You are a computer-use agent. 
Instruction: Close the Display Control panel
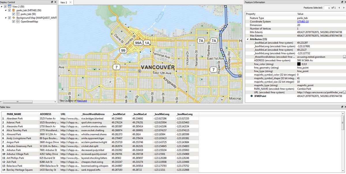click(x=55, y=2)
